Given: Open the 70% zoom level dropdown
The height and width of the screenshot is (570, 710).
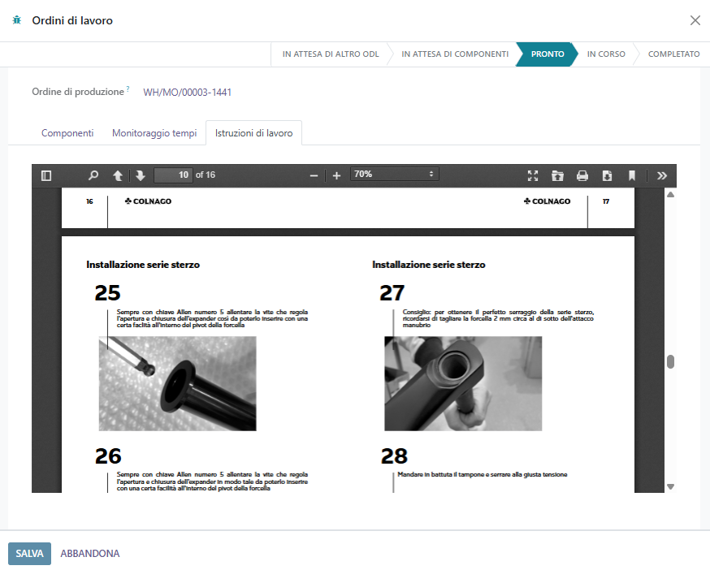Looking at the screenshot, I should pos(394,175).
